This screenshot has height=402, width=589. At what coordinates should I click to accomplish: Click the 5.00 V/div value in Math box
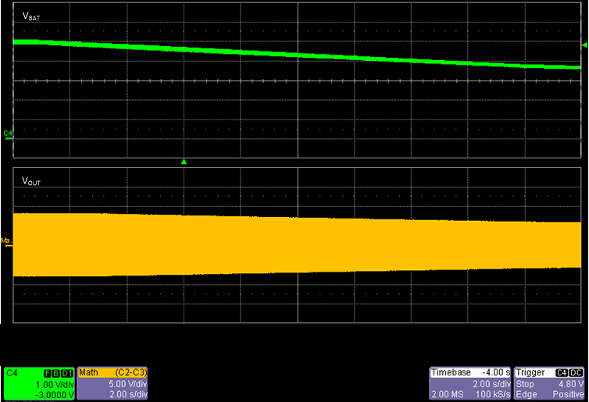tap(127, 384)
